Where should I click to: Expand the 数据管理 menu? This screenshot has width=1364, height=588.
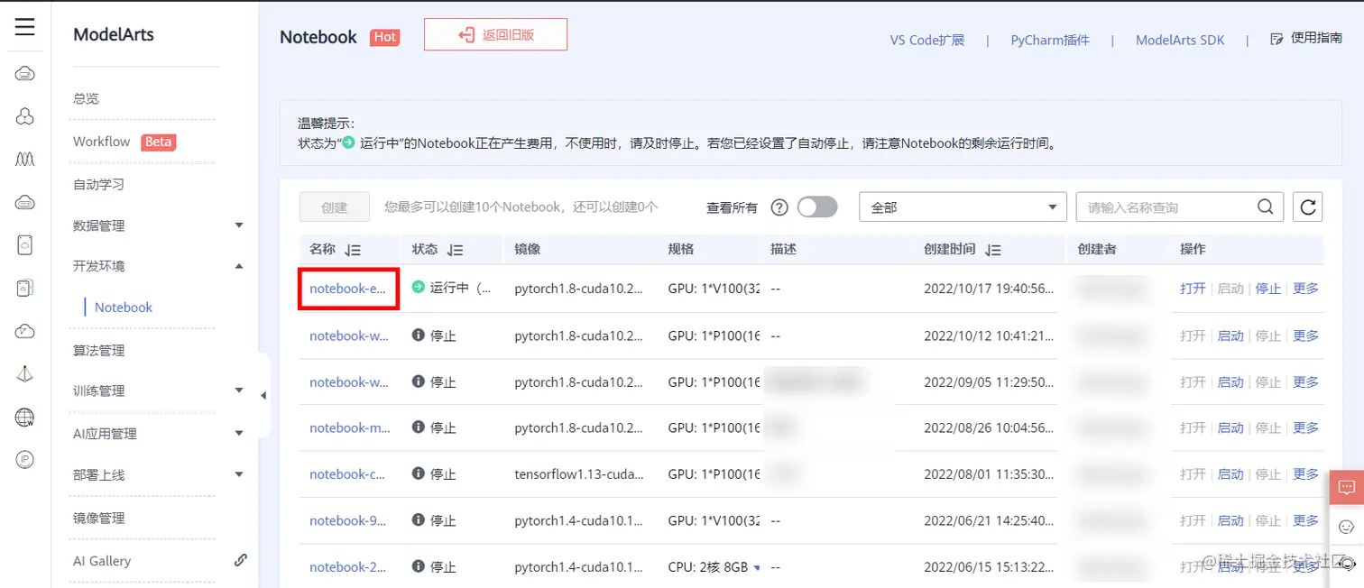239,225
